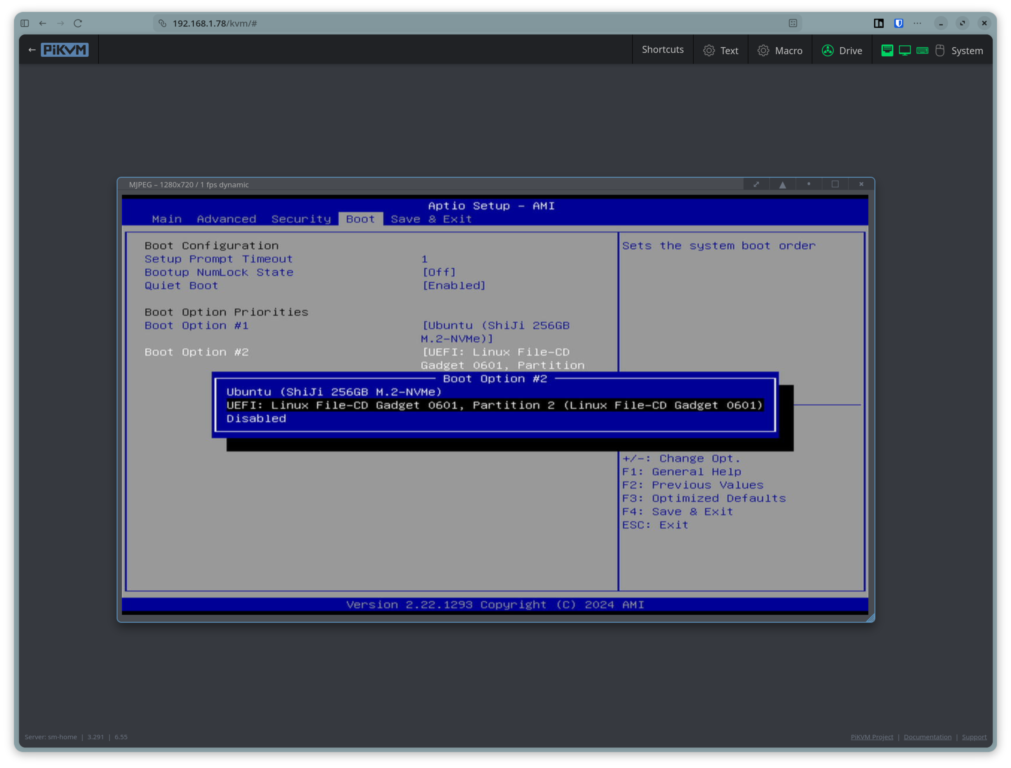Click the PiKVM logo
The image size is (1011, 768).
pos(65,50)
